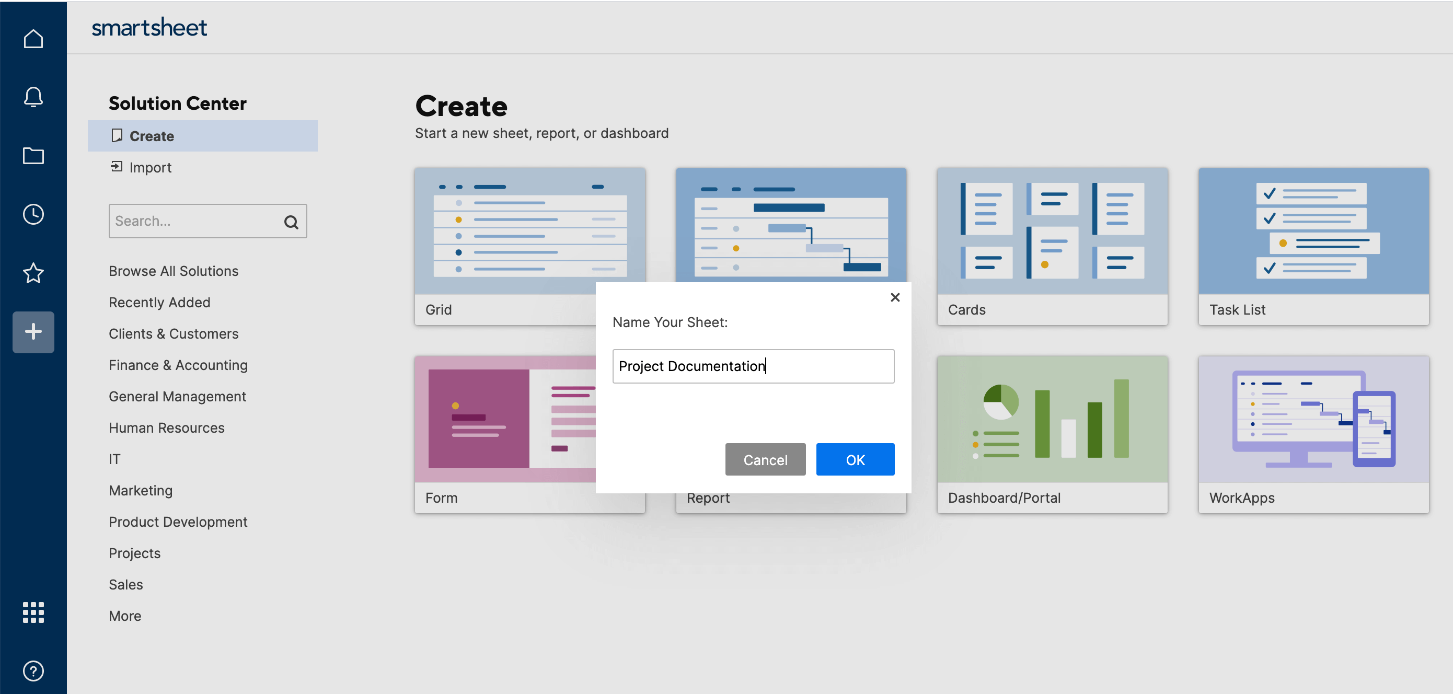This screenshot has height=694, width=1453.
Task: Select Human Resources solution category
Action: (x=167, y=427)
